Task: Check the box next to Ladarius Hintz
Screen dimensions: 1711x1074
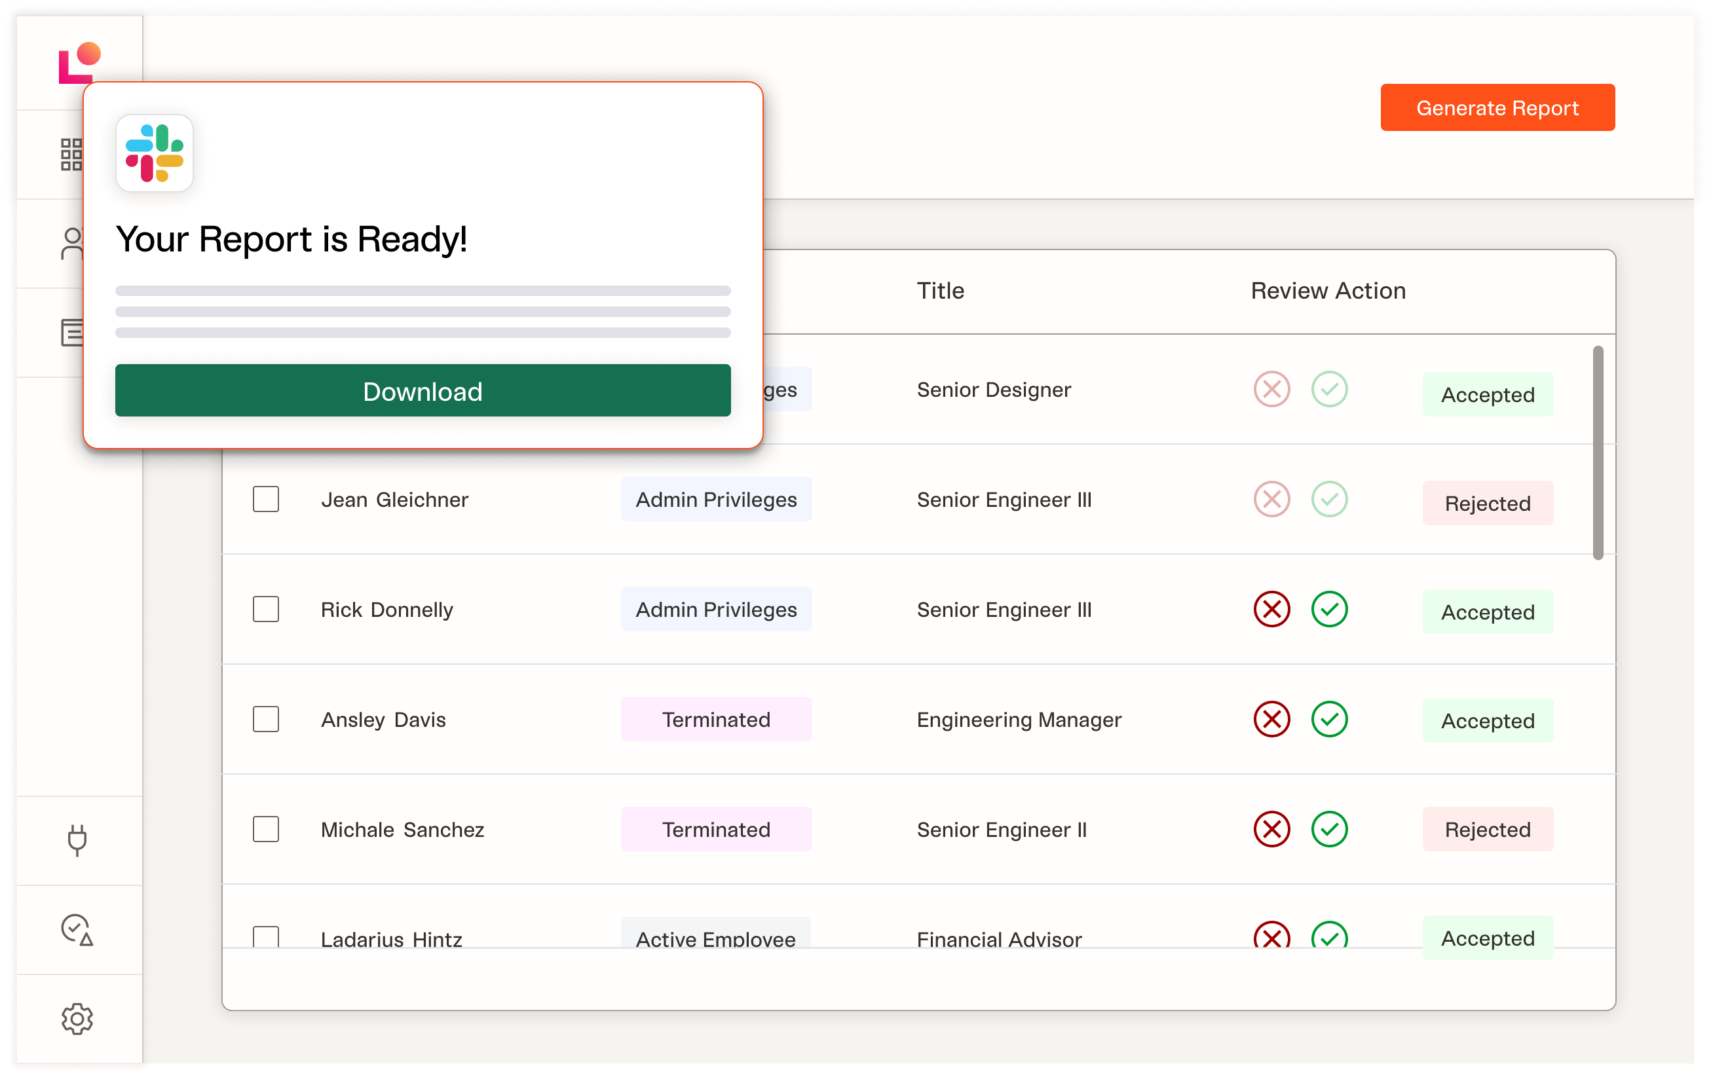Action: [x=266, y=937]
